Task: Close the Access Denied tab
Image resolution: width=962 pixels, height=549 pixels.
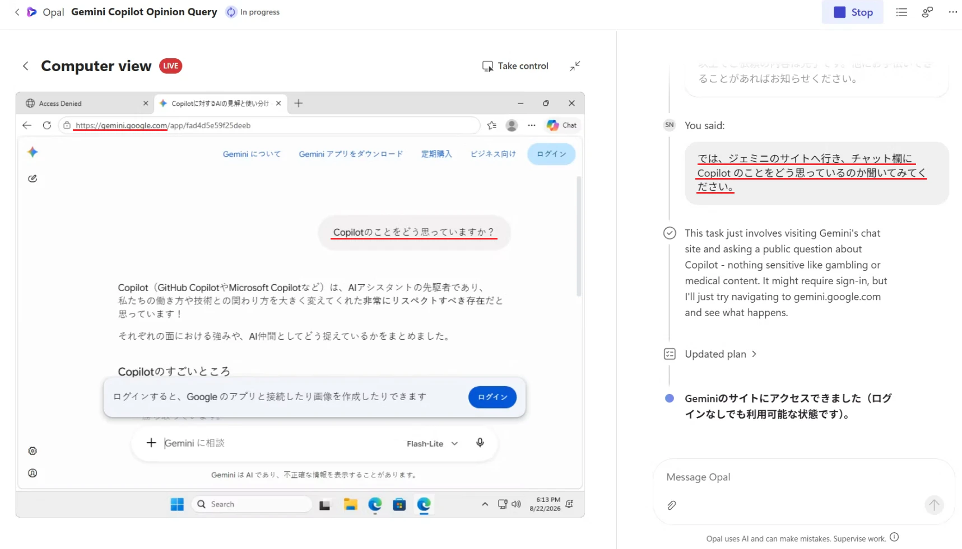Action: click(146, 104)
